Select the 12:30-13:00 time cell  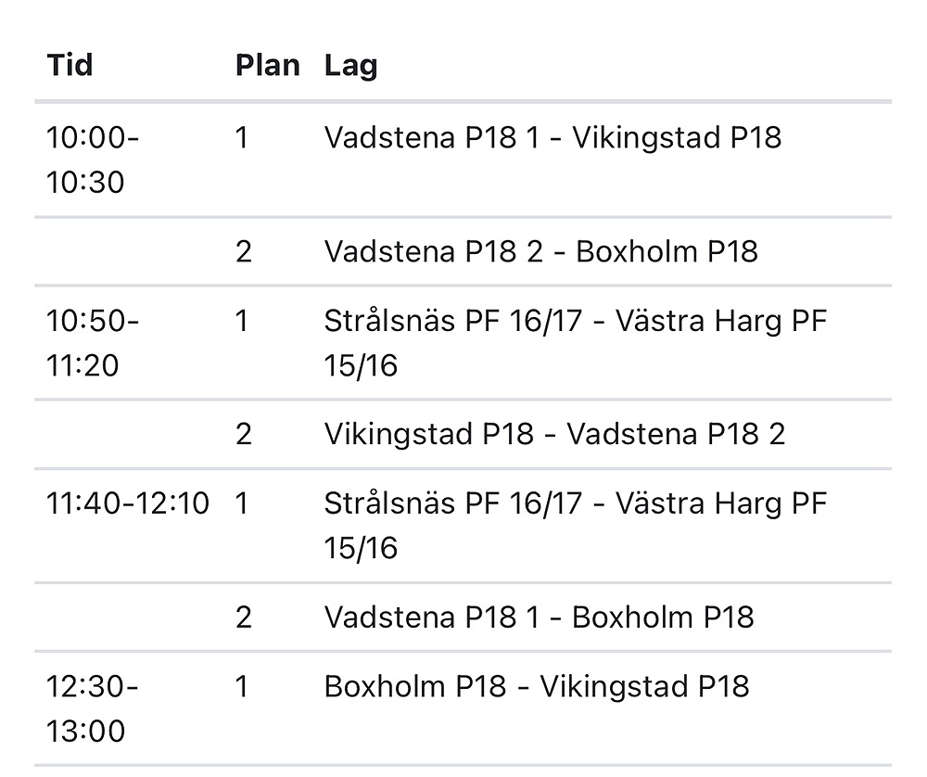(93, 708)
